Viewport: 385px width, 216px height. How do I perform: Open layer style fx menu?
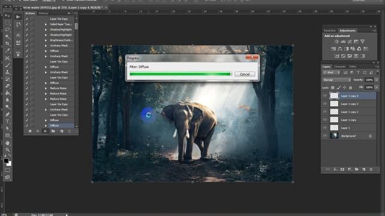335,169
